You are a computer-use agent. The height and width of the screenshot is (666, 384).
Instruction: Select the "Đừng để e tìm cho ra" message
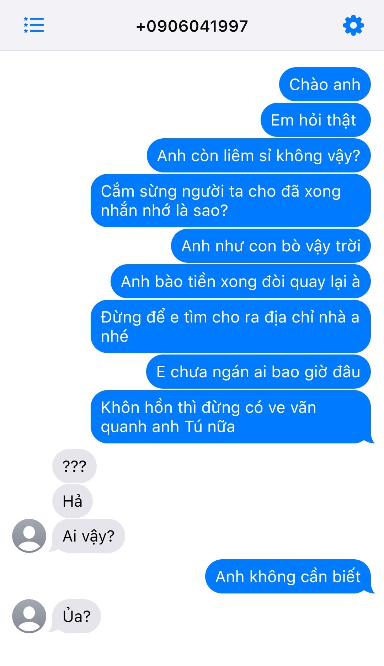pyautogui.click(x=231, y=326)
